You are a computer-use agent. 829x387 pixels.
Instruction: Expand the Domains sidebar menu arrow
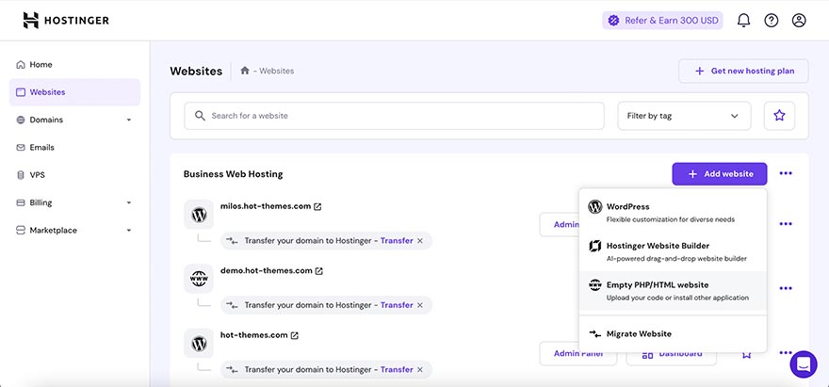pos(128,120)
